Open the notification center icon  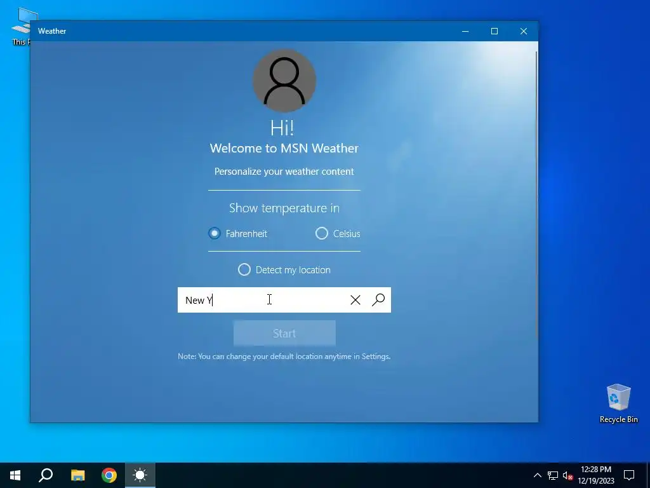[629, 475]
